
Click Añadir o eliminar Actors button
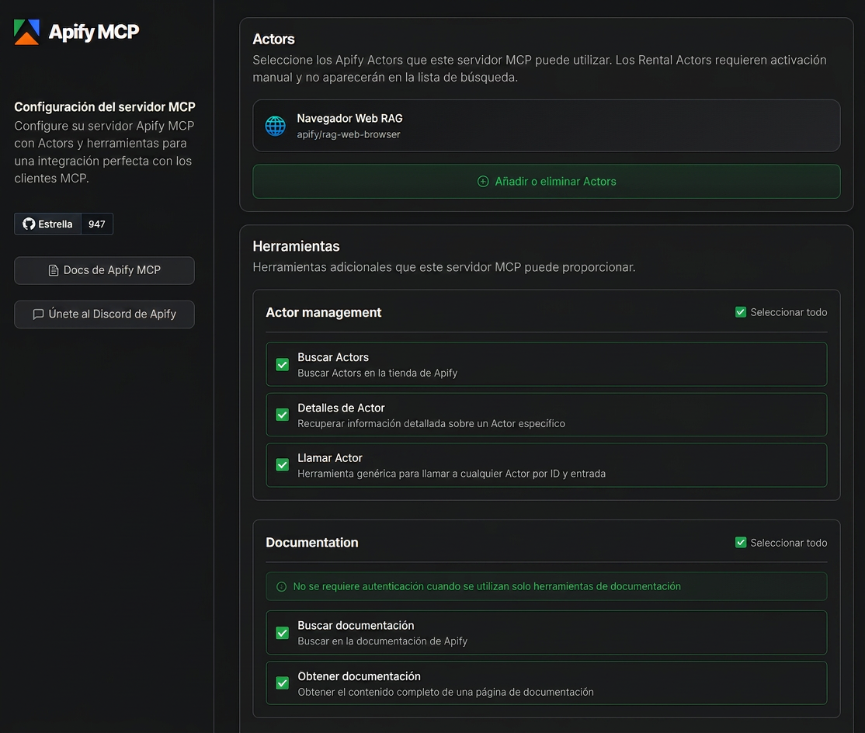coord(547,182)
